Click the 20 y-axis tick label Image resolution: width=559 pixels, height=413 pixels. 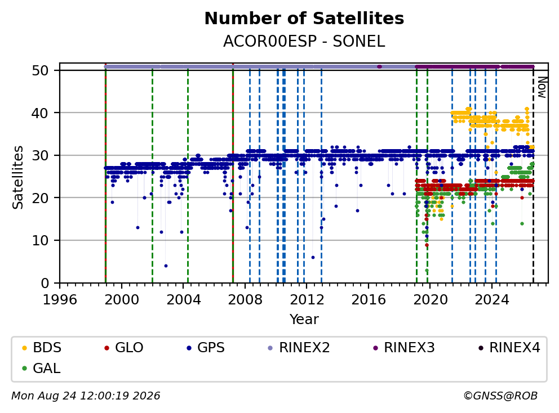(40, 198)
